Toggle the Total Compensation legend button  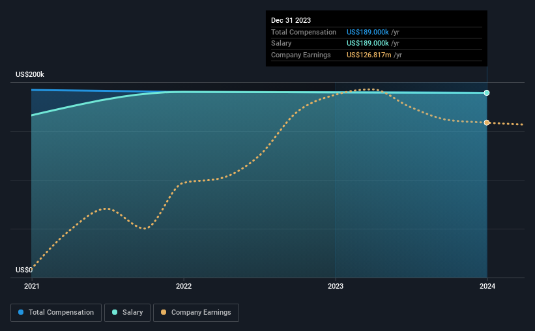56,312
